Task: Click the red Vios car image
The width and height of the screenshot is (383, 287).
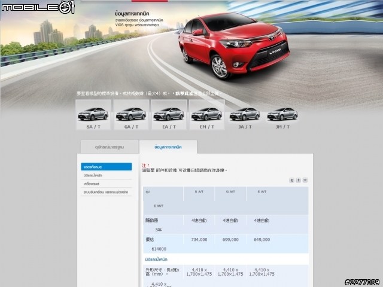Action: 234,45
